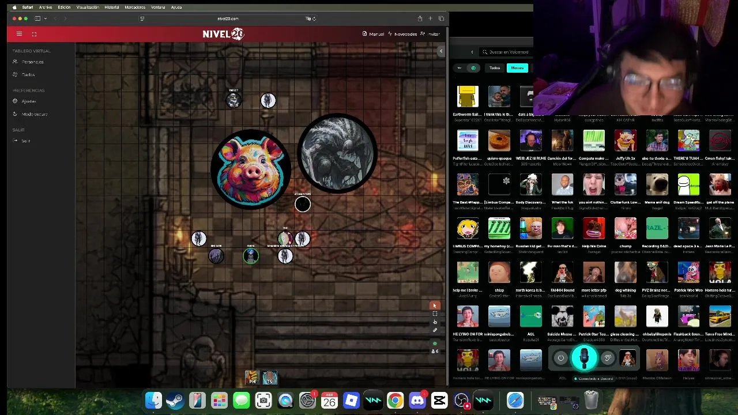Image resolution: width=738 pixels, height=415 pixels.
Task: Toggle Safari sidebar button
Action: pyautogui.click(x=37, y=18)
